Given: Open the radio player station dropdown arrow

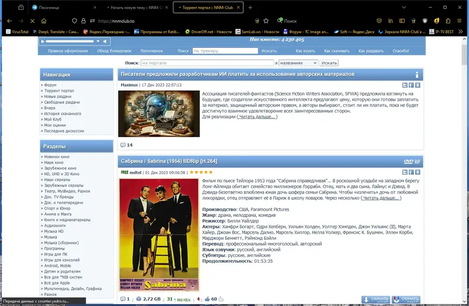Looking at the screenshot, I should 98,41.
